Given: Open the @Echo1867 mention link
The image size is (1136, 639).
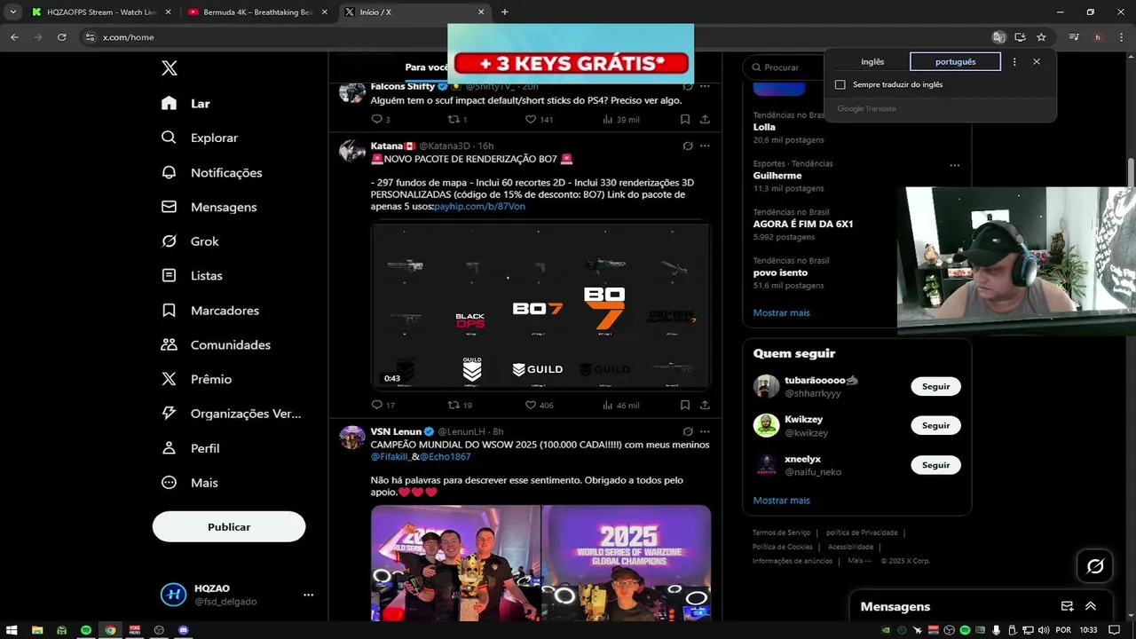Looking at the screenshot, I should tap(445, 456).
